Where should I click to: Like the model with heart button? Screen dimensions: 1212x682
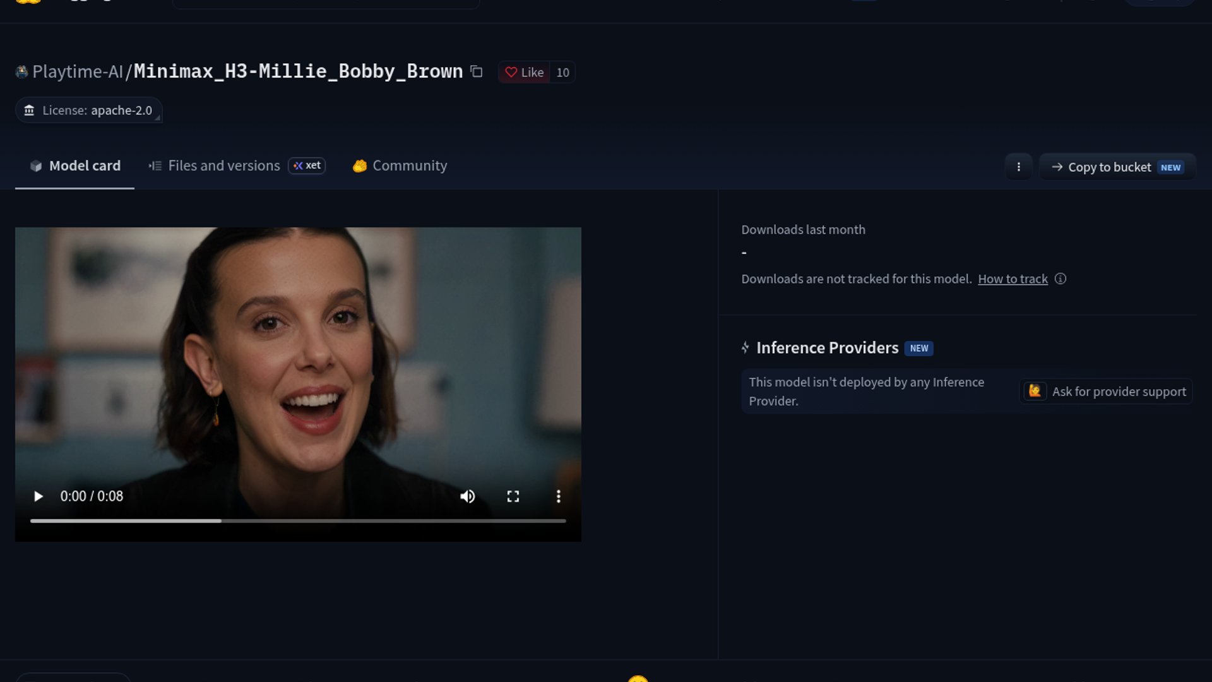tap(524, 72)
